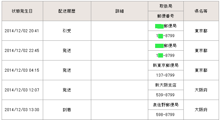This screenshot has width=220, height=120.
Task: Click the 2014/12/02 20:41 date cell
Action: pos(22,31)
